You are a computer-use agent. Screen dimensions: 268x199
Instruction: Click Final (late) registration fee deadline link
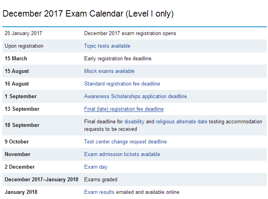124,109
